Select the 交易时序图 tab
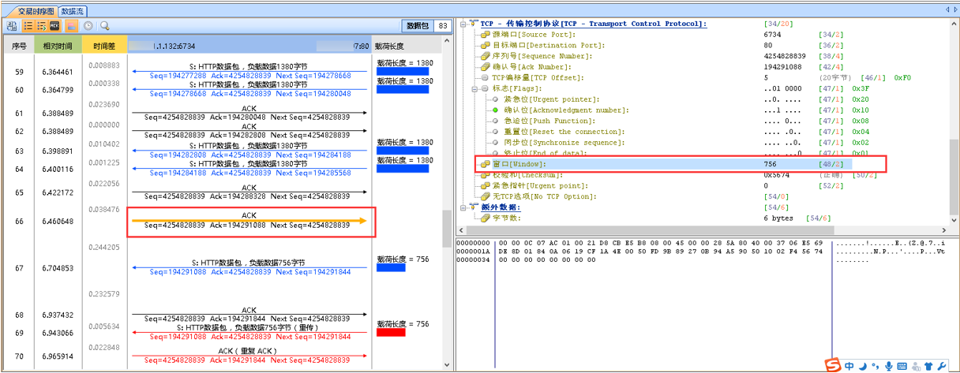Screen dimensions: 960x373 point(36,11)
